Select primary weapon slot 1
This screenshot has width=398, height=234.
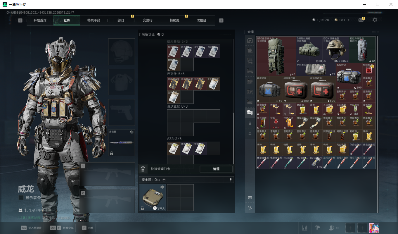107,174
